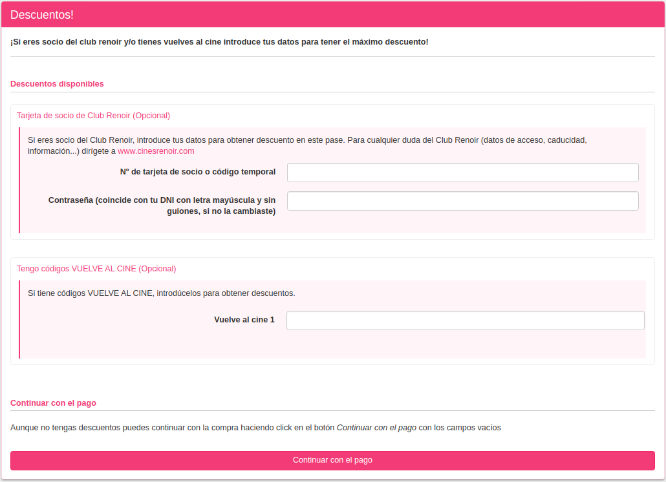Click the Si tiene códigos VUELVE AL CINE text
Image resolution: width=666 pixels, height=482 pixels.
coord(161,293)
